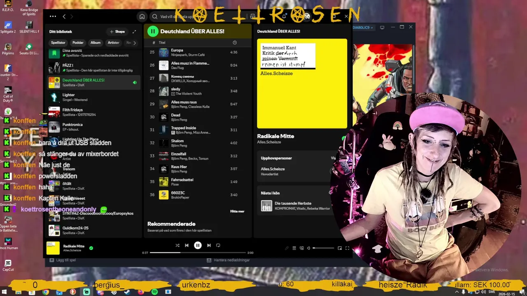The width and height of the screenshot is (527, 296).
Task: Play track Europa
Action: [x=198, y=52]
